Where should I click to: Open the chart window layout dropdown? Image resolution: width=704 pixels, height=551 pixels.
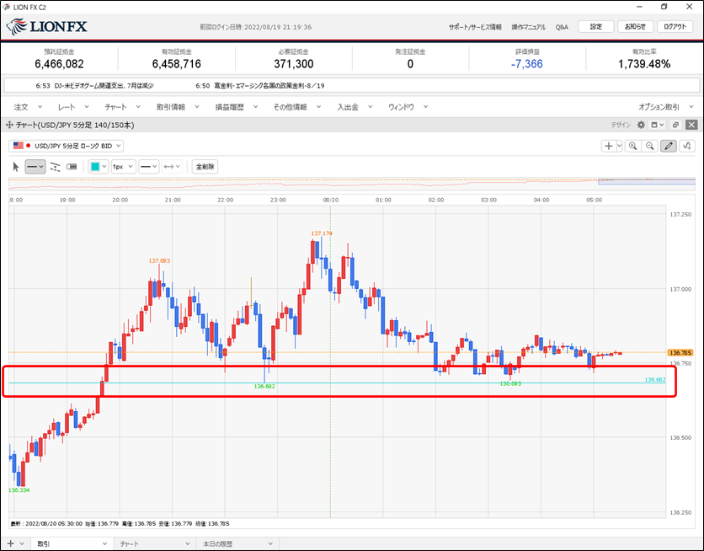tap(658, 125)
